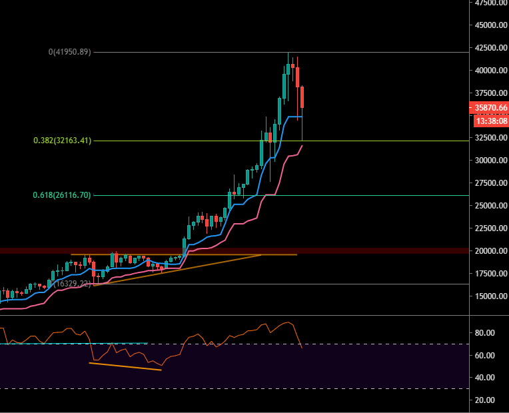Click the 37500.00 price axis label
This screenshot has width=509, height=413.
coord(491,93)
